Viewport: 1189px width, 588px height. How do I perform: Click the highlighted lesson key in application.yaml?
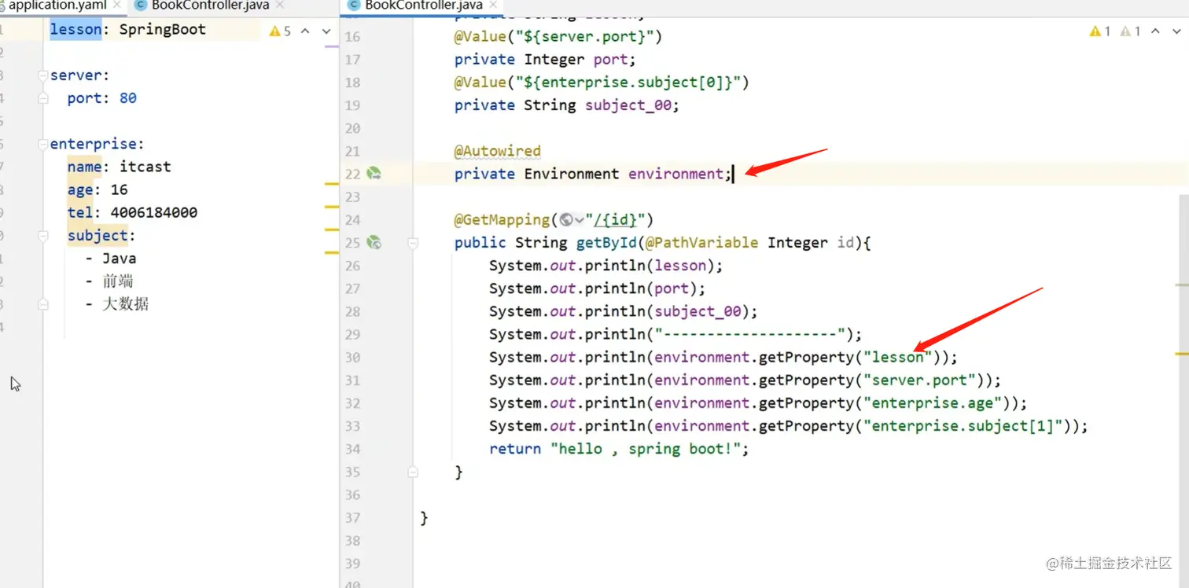click(x=76, y=30)
